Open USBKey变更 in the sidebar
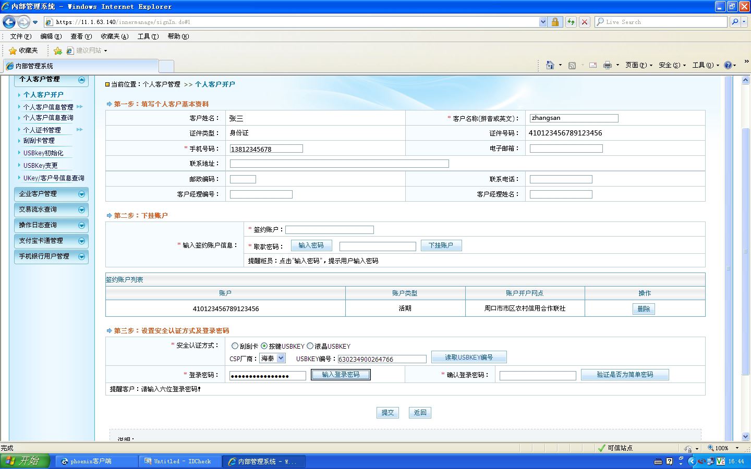Screen dimensions: 751x469 coord(40,166)
